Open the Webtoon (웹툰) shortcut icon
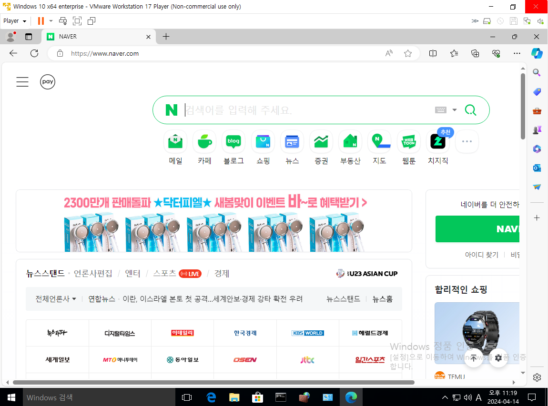Image resolution: width=548 pixels, height=406 pixels. pos(408,142)
